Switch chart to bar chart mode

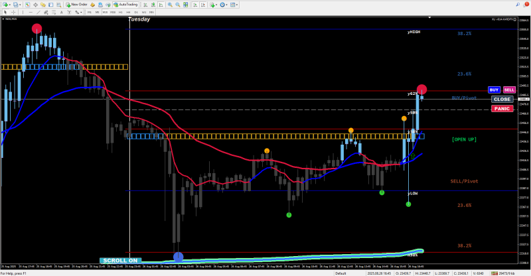coord(145,5)
